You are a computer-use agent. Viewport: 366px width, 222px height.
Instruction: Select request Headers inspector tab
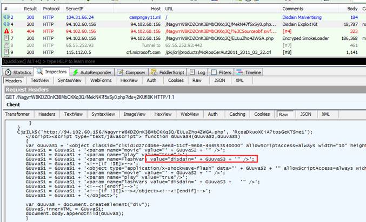click(14, 80)
